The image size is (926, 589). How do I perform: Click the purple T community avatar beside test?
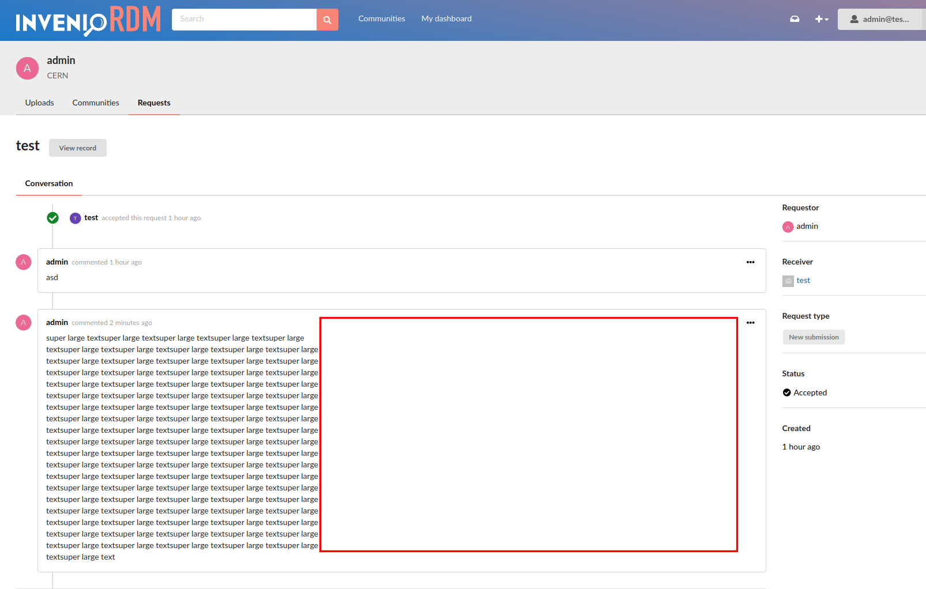[x=75, y=218]
